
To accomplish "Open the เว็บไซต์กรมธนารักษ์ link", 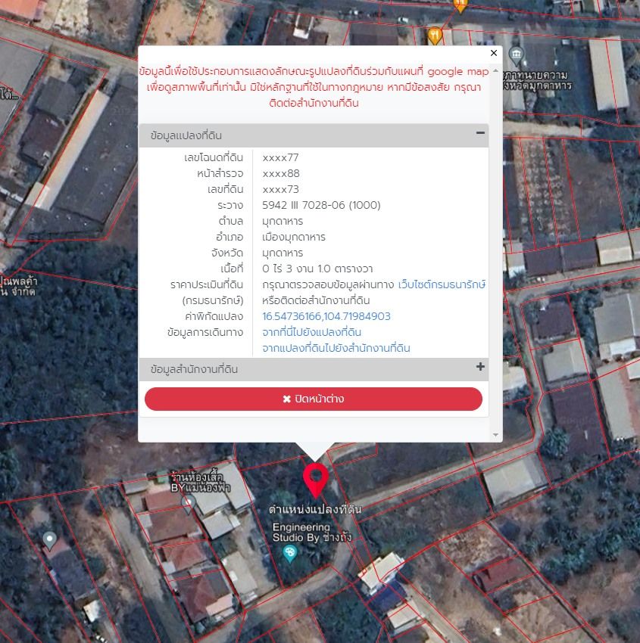I will (442, 284).
